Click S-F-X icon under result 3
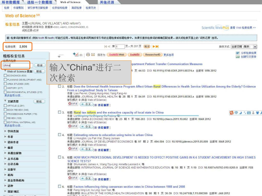The width and height of the screenshot is (262, 196). pos(73,126)
